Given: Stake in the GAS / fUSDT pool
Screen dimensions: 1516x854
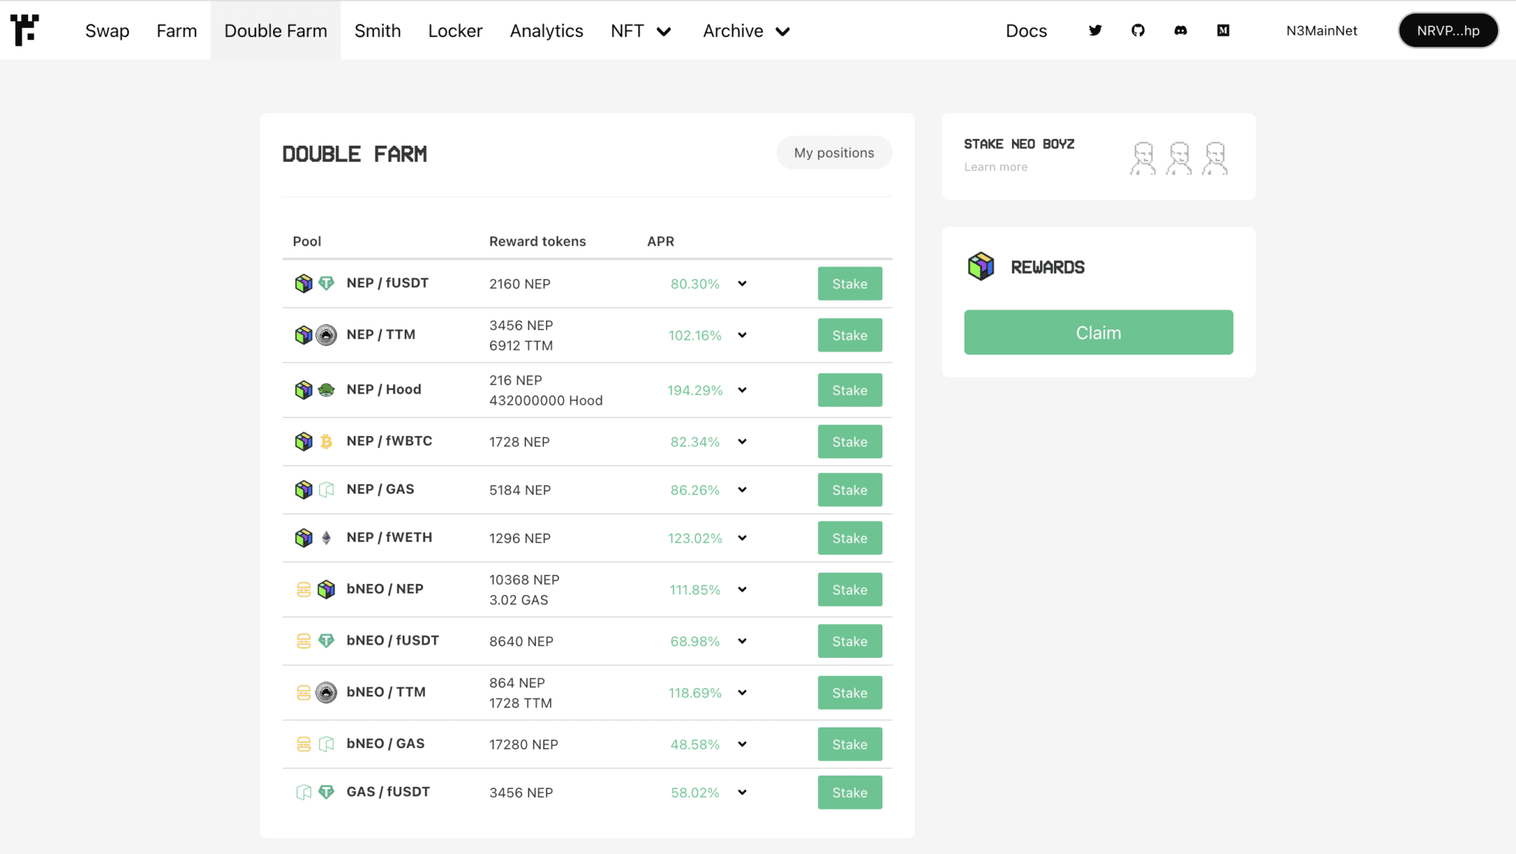Looking at the screenshot, I should [850, 793].
